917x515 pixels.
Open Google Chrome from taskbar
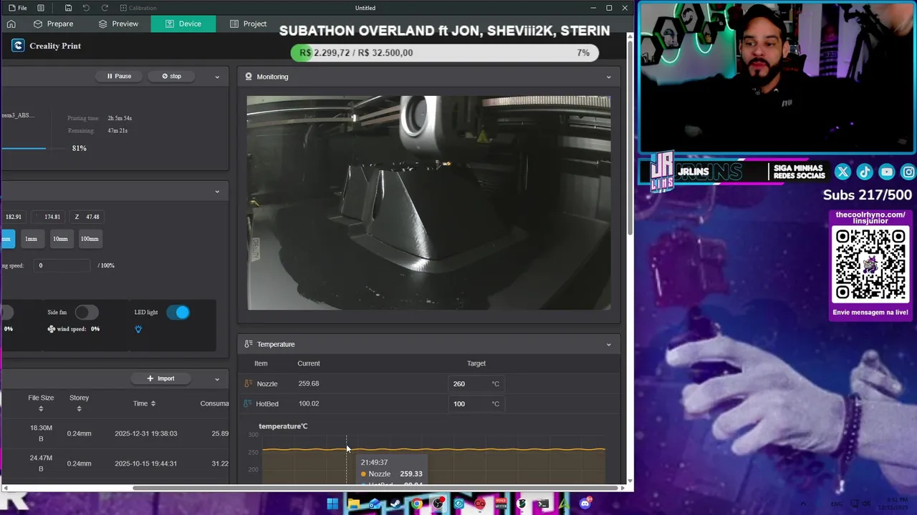click(x=417, y=504)
